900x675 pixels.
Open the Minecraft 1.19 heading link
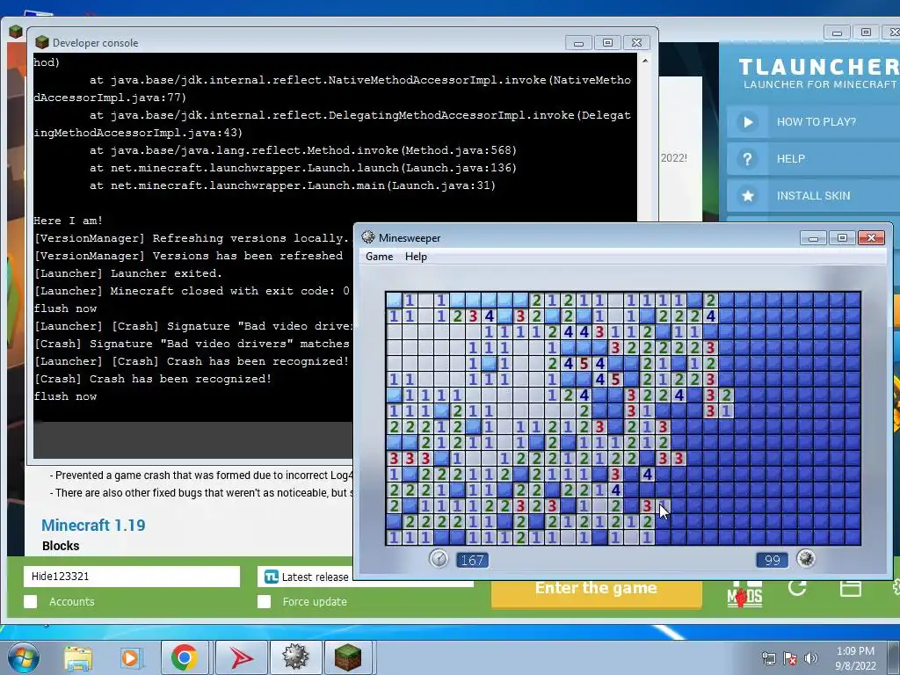[x=93, y=526]
